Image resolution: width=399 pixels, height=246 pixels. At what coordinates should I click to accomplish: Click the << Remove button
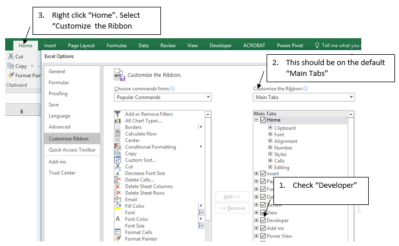point(232,208)
